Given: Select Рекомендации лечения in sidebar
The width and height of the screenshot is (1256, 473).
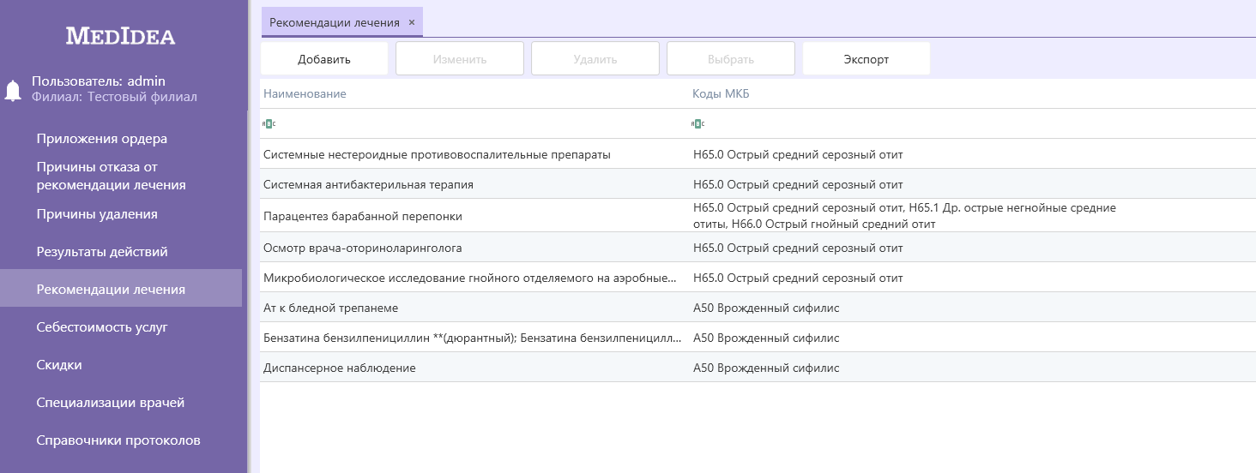Looking at the screenshot, I should pyautogui.click(x=121, y=290).
